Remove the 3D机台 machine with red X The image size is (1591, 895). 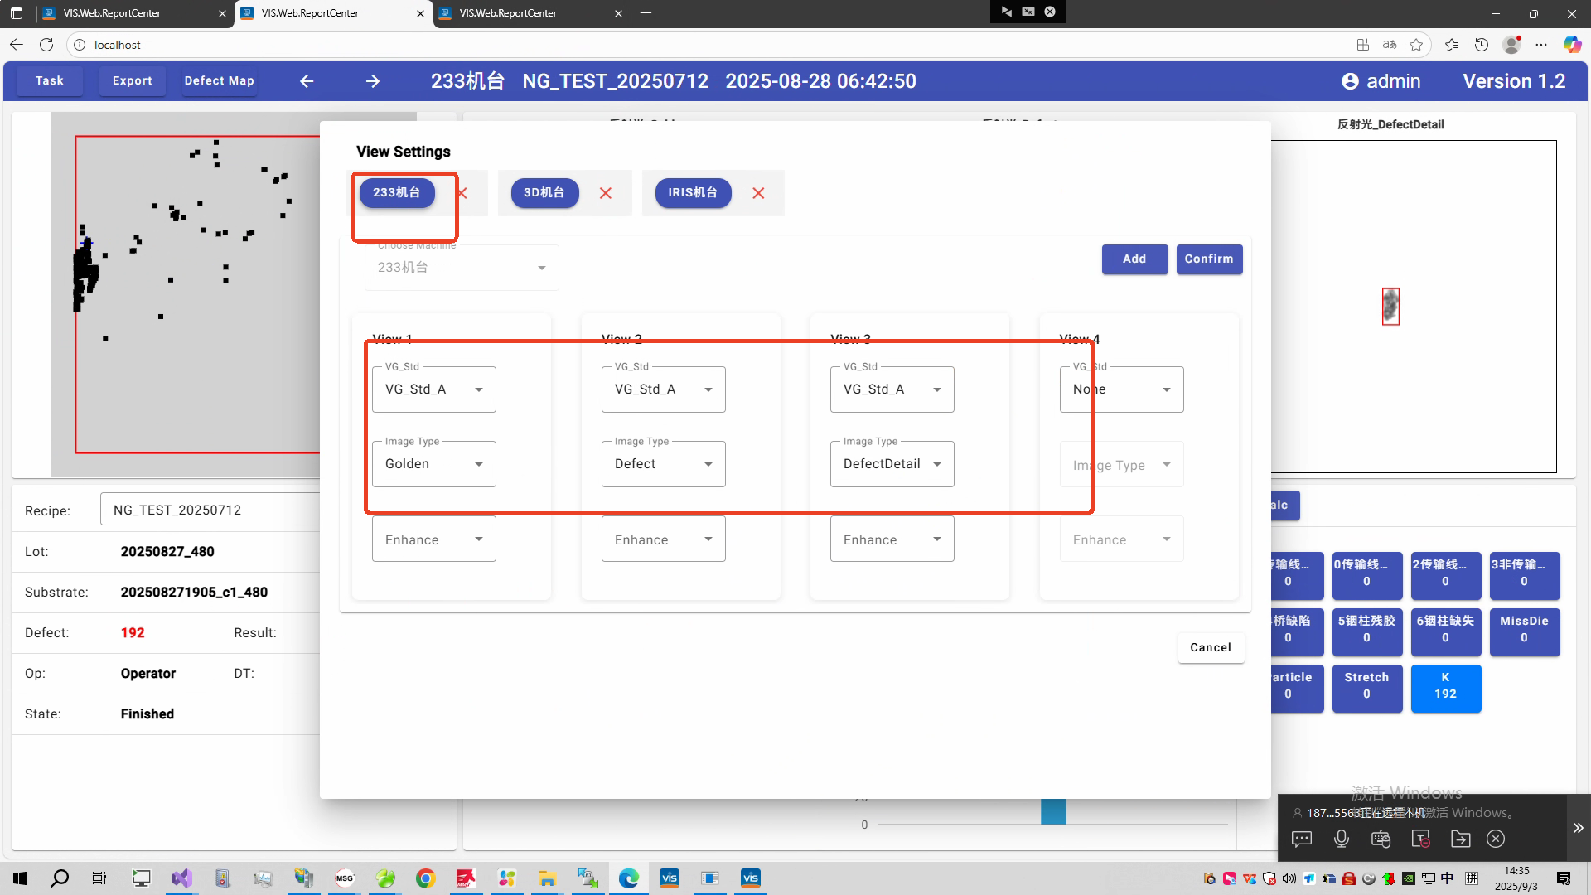(x=606, y=193)
